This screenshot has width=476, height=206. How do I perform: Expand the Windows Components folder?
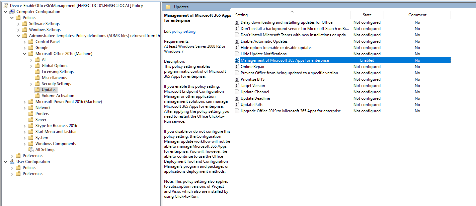click(25, 144)
